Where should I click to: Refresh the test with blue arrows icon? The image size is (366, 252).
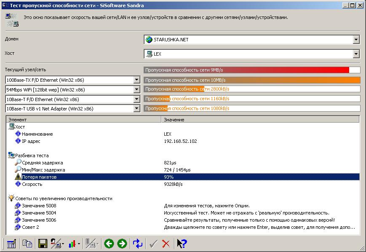[x=138, y=244]
